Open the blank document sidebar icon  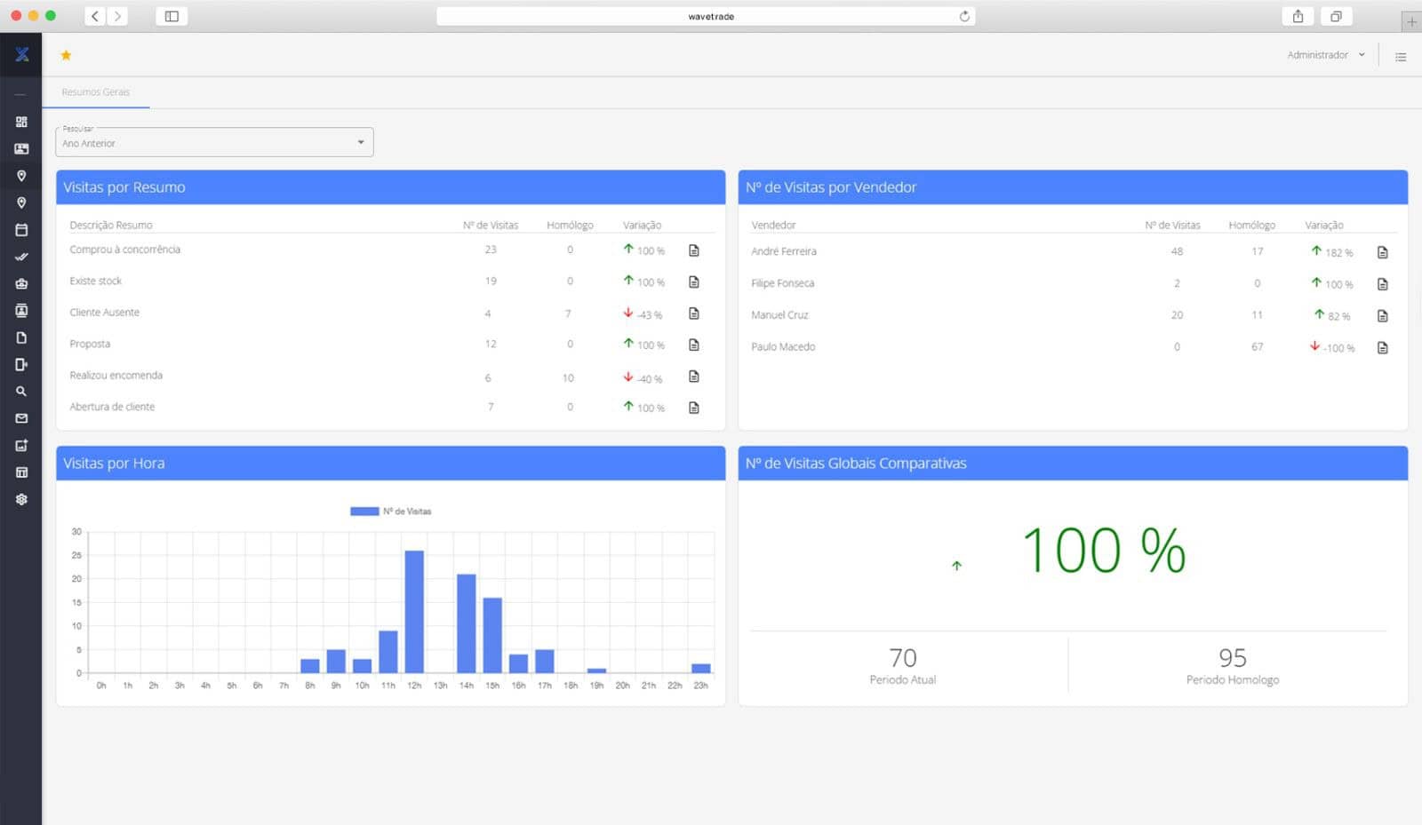[x=21, y=337]
